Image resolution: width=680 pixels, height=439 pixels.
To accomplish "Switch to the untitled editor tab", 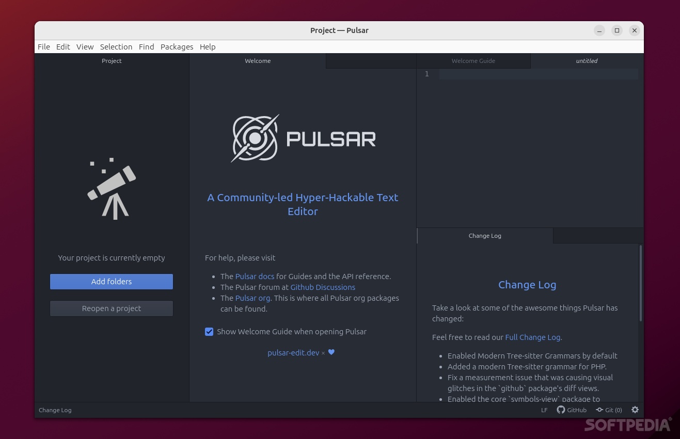I will click(x=587, y=60).
